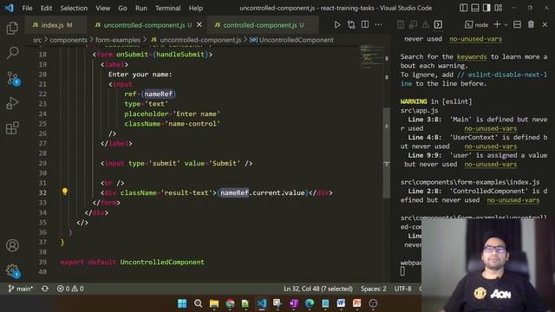Open File Explorer from the taskbar
This screenshot has width=555, height=312.
pos(214,303)
